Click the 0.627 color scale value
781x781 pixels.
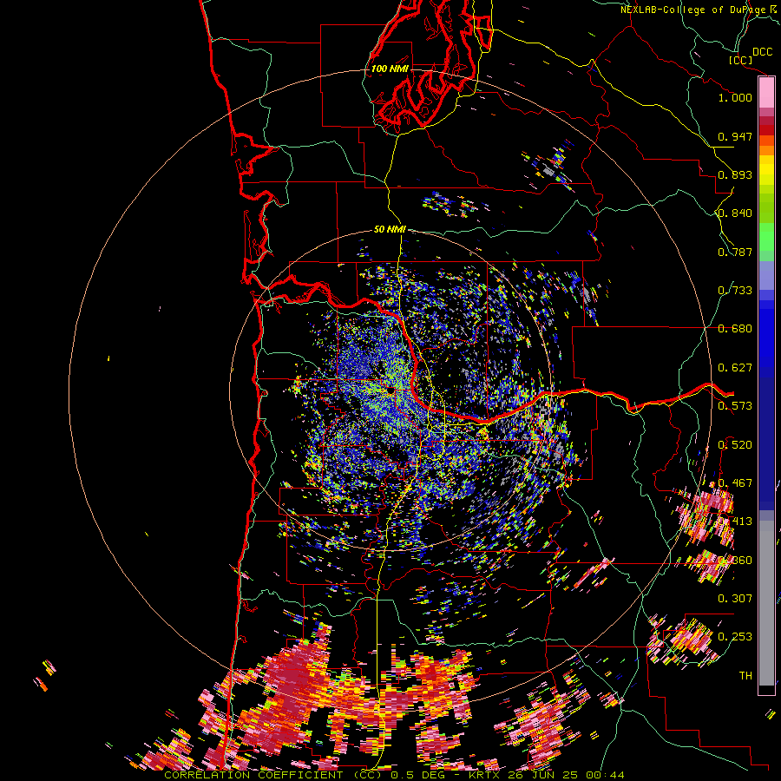click(x=735, y=368)
